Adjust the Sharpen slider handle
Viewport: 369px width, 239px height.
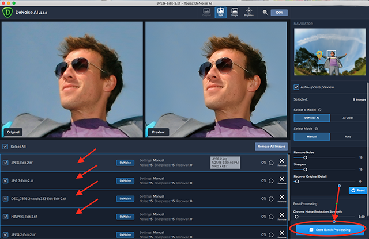pyautogui.click(x=305, y=169)
